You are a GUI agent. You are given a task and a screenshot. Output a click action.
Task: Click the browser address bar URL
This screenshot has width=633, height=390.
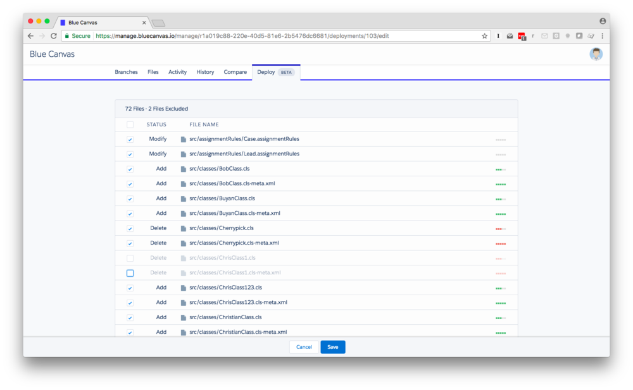click(x=242, y=36)
